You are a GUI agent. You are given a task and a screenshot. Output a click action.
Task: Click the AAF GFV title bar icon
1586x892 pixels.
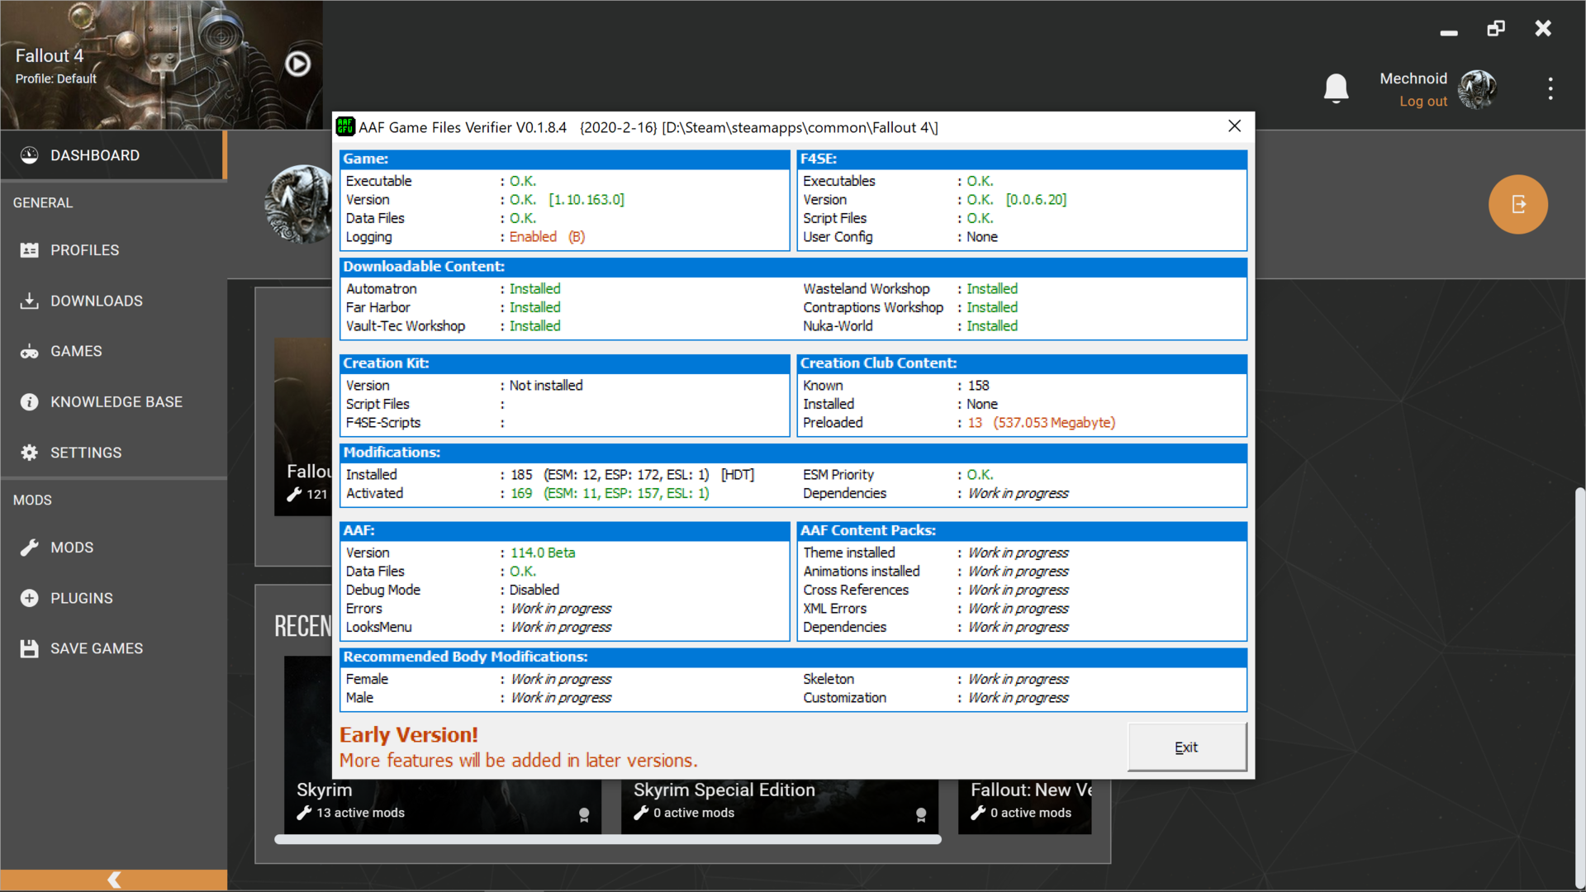coord(345,126)
